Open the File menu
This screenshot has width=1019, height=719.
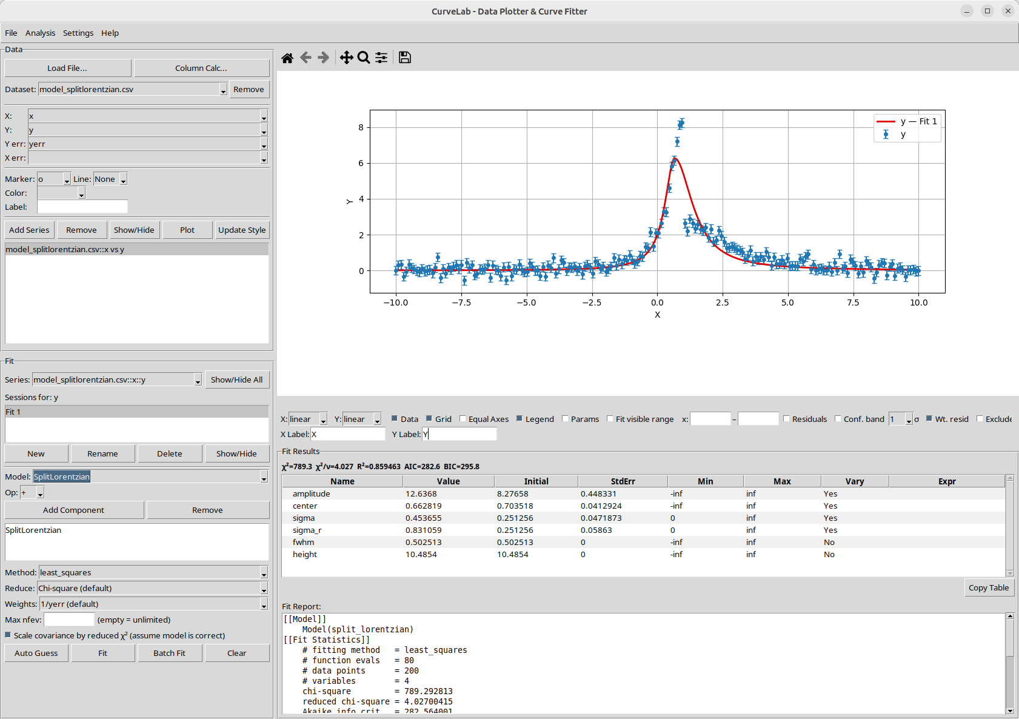pos(11,33)
